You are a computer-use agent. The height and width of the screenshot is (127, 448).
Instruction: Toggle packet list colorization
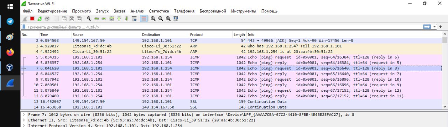(x=144, y=18)
